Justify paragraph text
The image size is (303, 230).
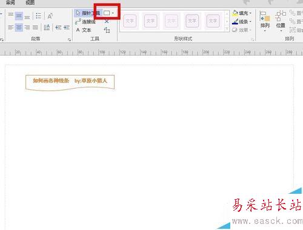35,27
